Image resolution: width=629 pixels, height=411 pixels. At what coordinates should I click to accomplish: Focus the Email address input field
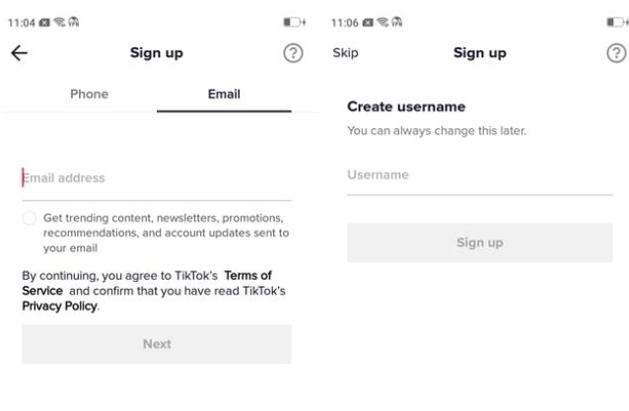click(157, 178)
